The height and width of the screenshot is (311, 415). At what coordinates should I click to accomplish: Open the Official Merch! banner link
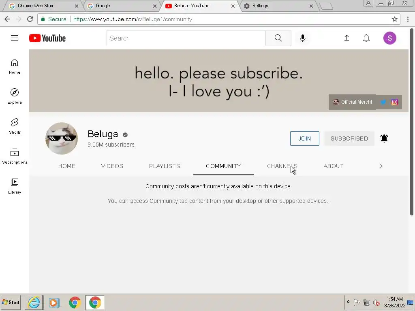click(x=352, y=102)
